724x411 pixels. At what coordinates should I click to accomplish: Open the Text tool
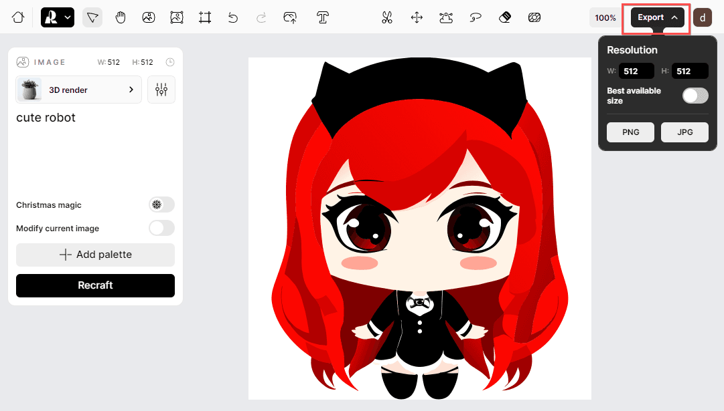[x=322, y=17]
